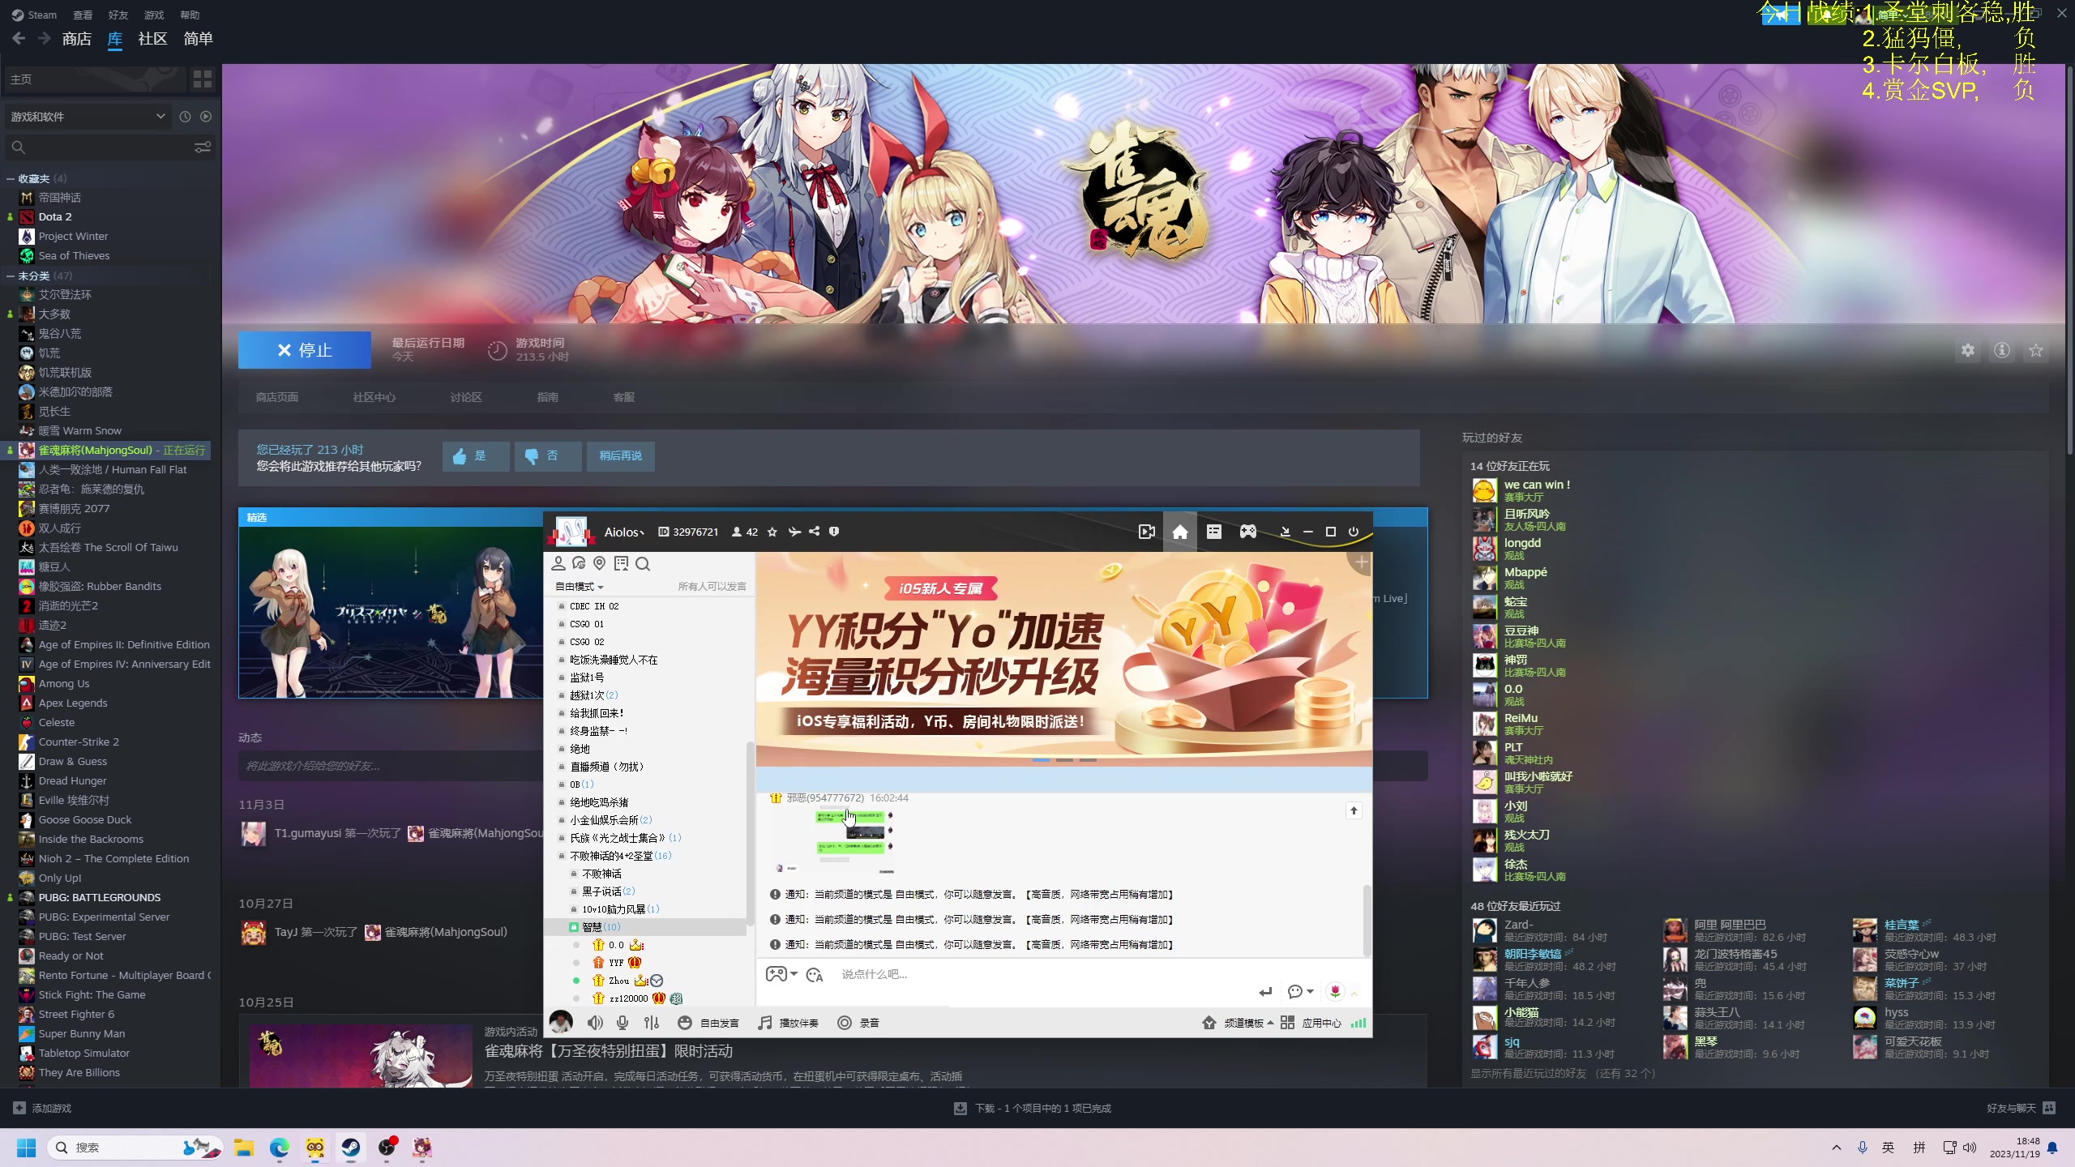Toggle the YY microphone on or off
The height and width of the screenshot is (1167, 2075).
[x=622, y=1023]
